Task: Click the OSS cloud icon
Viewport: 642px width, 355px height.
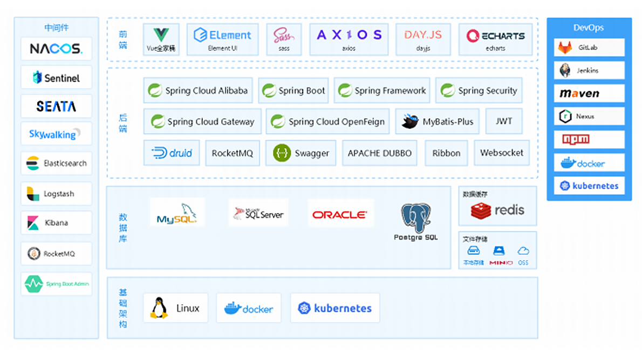Action: pos(523,250)
